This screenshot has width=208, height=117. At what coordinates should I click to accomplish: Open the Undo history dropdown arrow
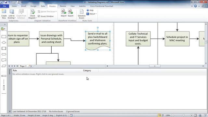[x=12, y=2]
